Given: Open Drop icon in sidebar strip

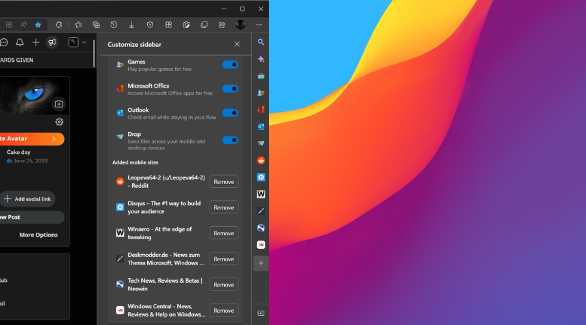Looking at the screenshot, I should pyautogui.click(x=261, y=144).
